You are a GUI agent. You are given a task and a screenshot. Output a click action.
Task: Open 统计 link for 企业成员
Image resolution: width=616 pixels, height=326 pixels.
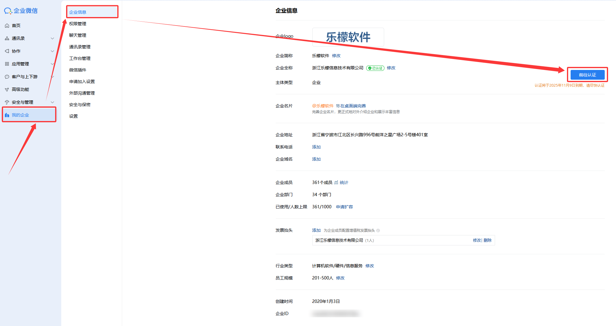[344, 182]
